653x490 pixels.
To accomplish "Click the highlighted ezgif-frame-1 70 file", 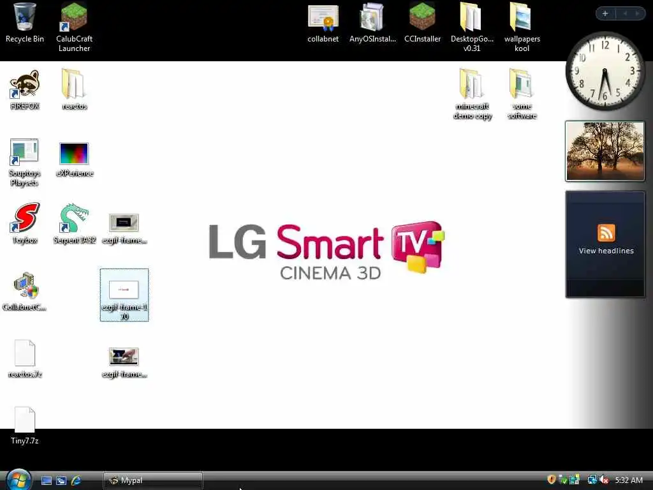I will [124, 295].
